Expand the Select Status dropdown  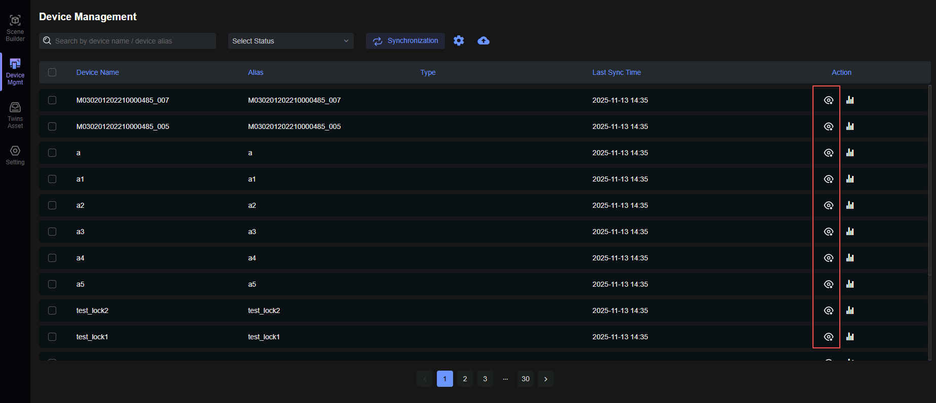(291, 41)
